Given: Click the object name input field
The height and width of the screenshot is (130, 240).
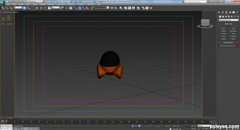Looking at the screenshot, I should coord(227,46).
